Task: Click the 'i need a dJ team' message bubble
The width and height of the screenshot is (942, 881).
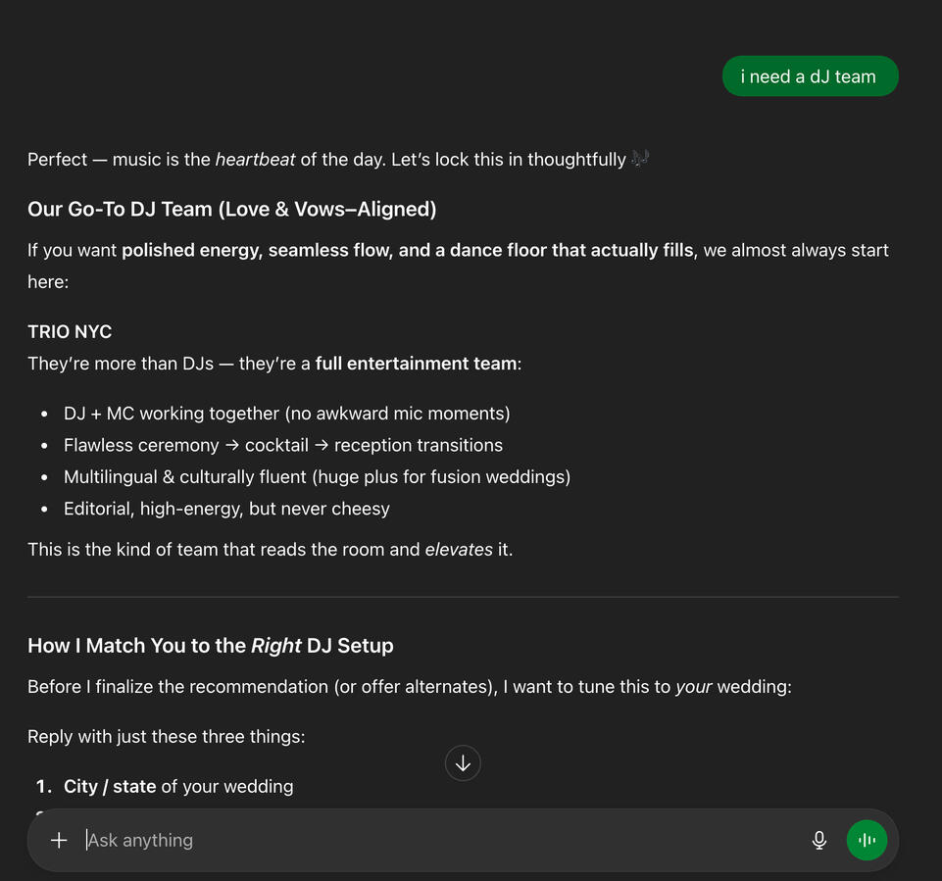Action: pos(809,76)
